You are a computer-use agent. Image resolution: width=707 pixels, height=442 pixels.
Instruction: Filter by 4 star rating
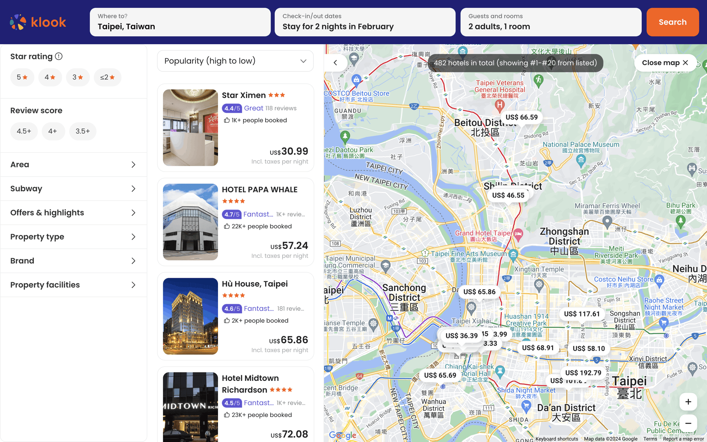click(x=50, y=77)
